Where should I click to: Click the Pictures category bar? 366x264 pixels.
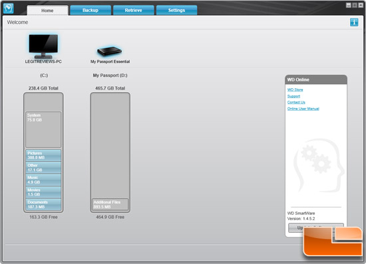point(43,155)
